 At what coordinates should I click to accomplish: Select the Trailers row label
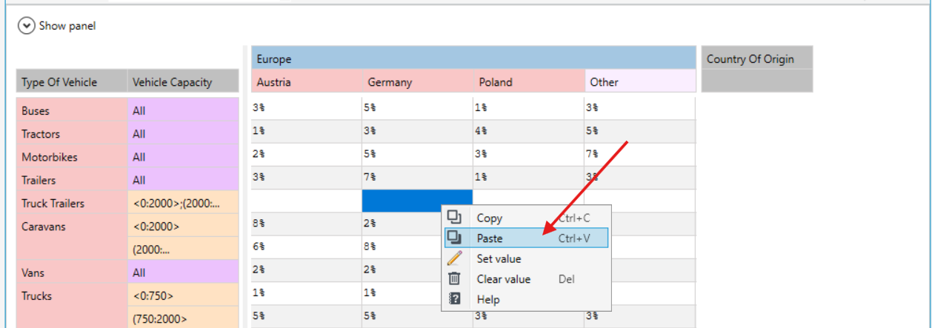point(72,180)
